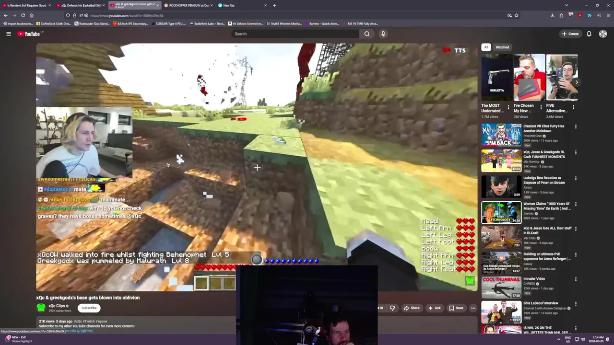Screen dimensions: 614x345
Task: Open browser home page
Action: 31,15
